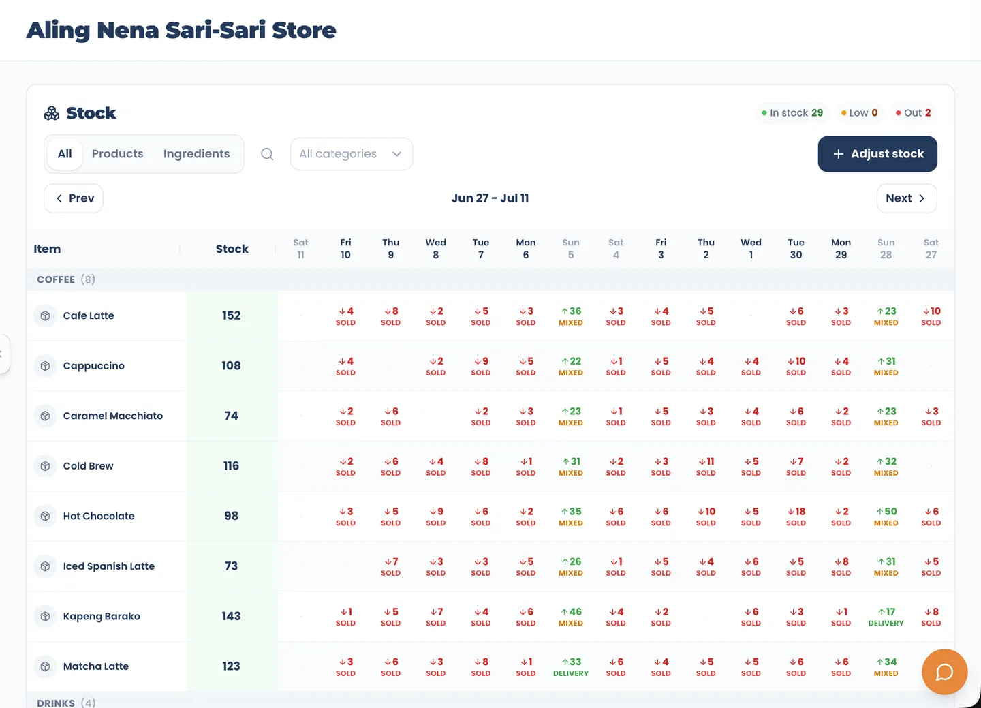Click the Sun 28 date column header
This screenshot has width=981, height=708.
pyautogui.click(x=886, y=249)
